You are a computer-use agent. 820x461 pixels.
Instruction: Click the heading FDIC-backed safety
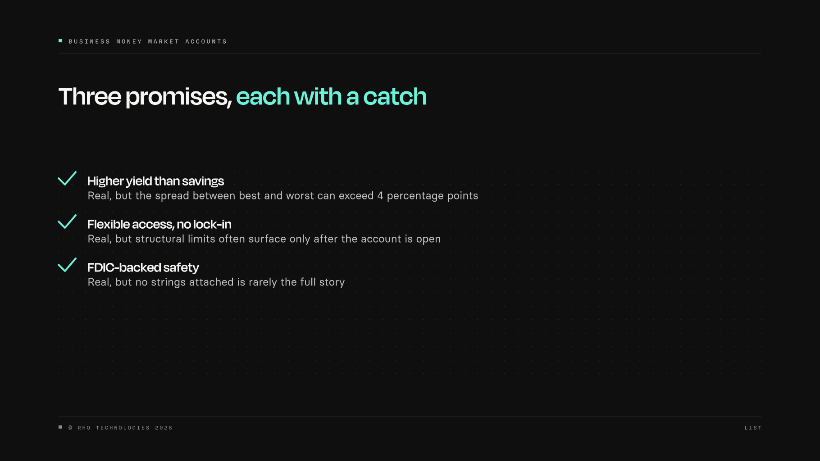143,267
